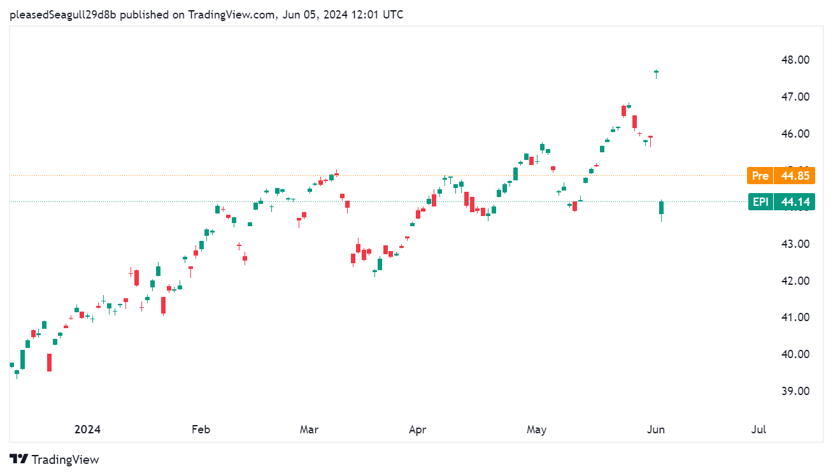Click the green EPI symbol label
833x476 pixels.
(x=760, y=202)
